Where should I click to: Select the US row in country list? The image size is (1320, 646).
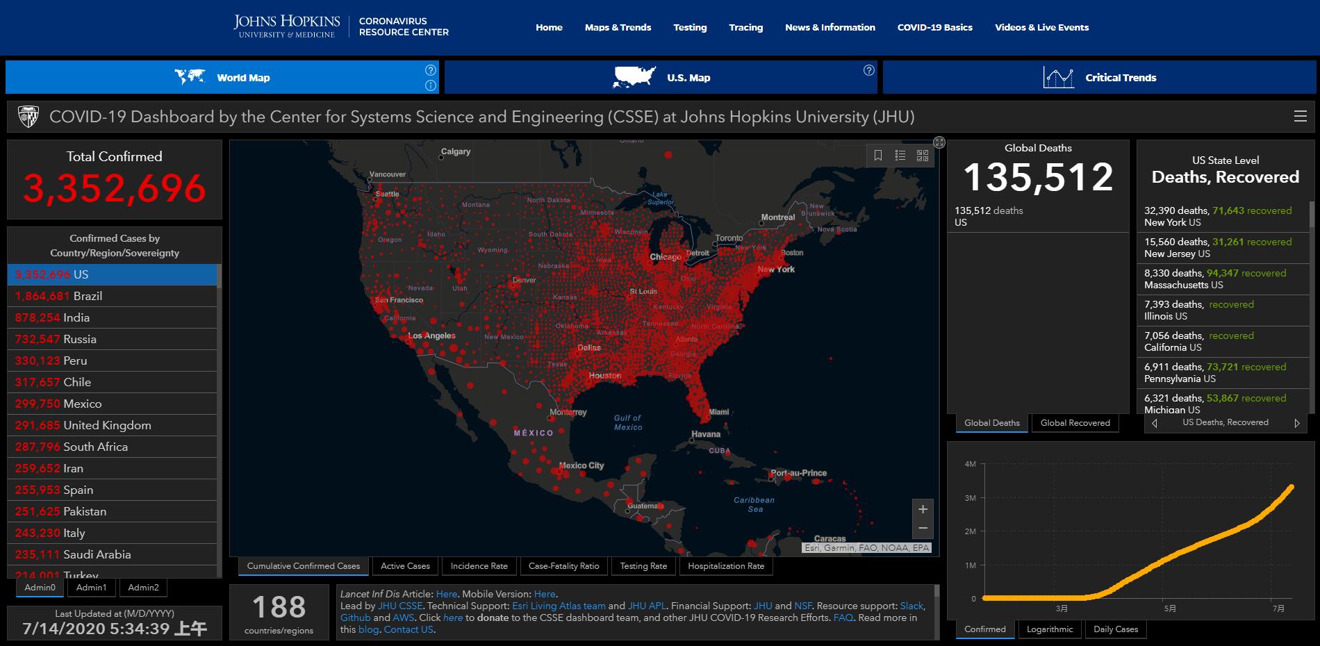click(112, 274)
